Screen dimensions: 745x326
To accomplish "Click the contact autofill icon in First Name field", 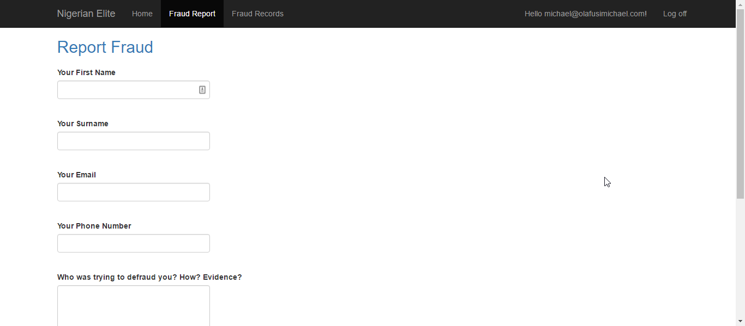I will [202, 89].
